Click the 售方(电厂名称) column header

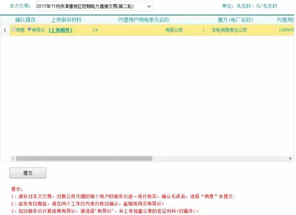click(236, 20)
